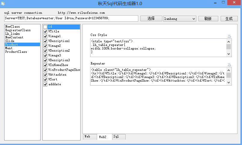Screen dimensions: 242x145
Task: Uncheck the VDesciption3 checkbox
Action: 45,60
